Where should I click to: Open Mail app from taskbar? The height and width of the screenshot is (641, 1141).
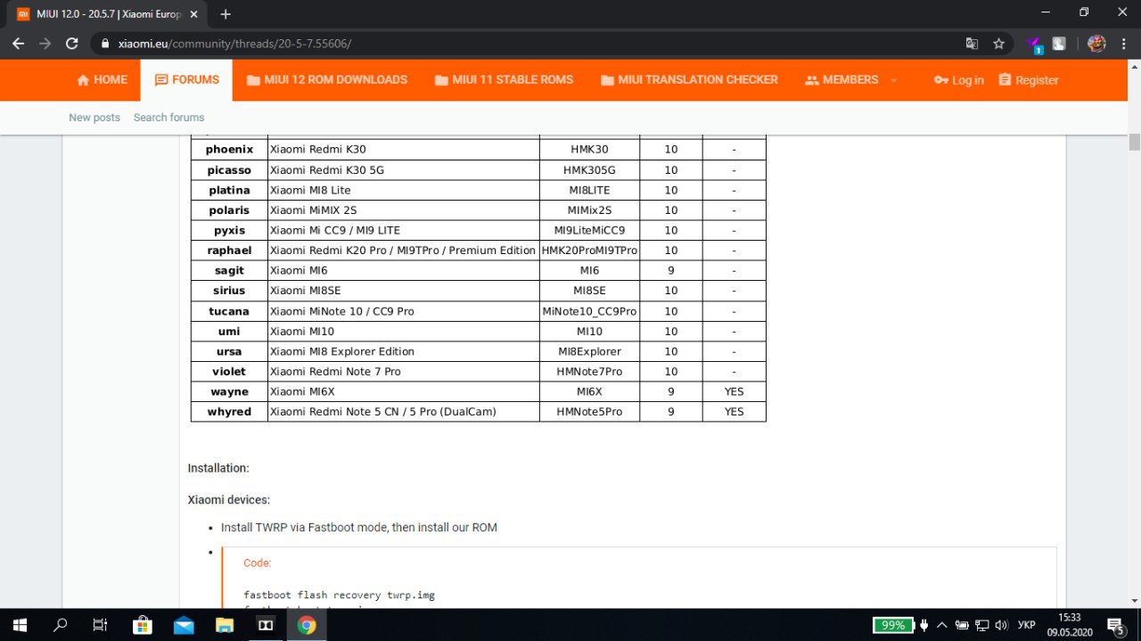coord(184,625)
